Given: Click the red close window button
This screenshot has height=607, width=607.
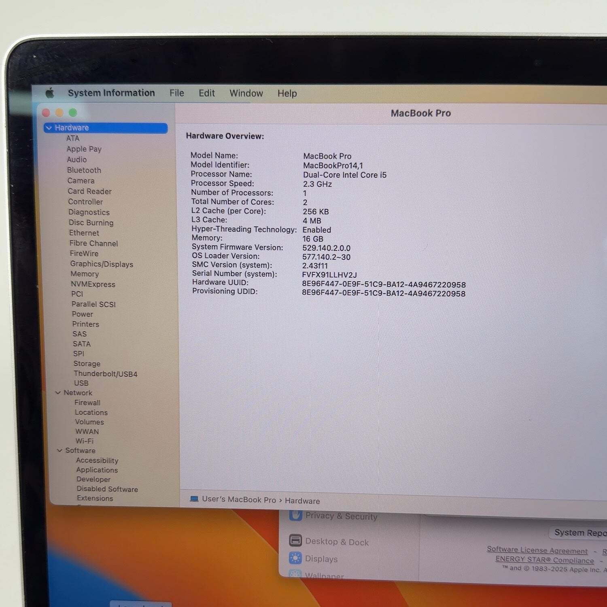Looking at the screenshot, I should pos(46,113).
